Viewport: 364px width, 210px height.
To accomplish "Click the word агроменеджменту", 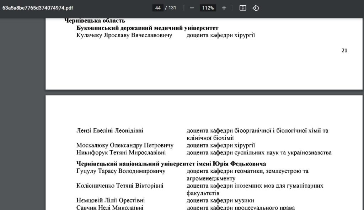I will pos(211,178).
